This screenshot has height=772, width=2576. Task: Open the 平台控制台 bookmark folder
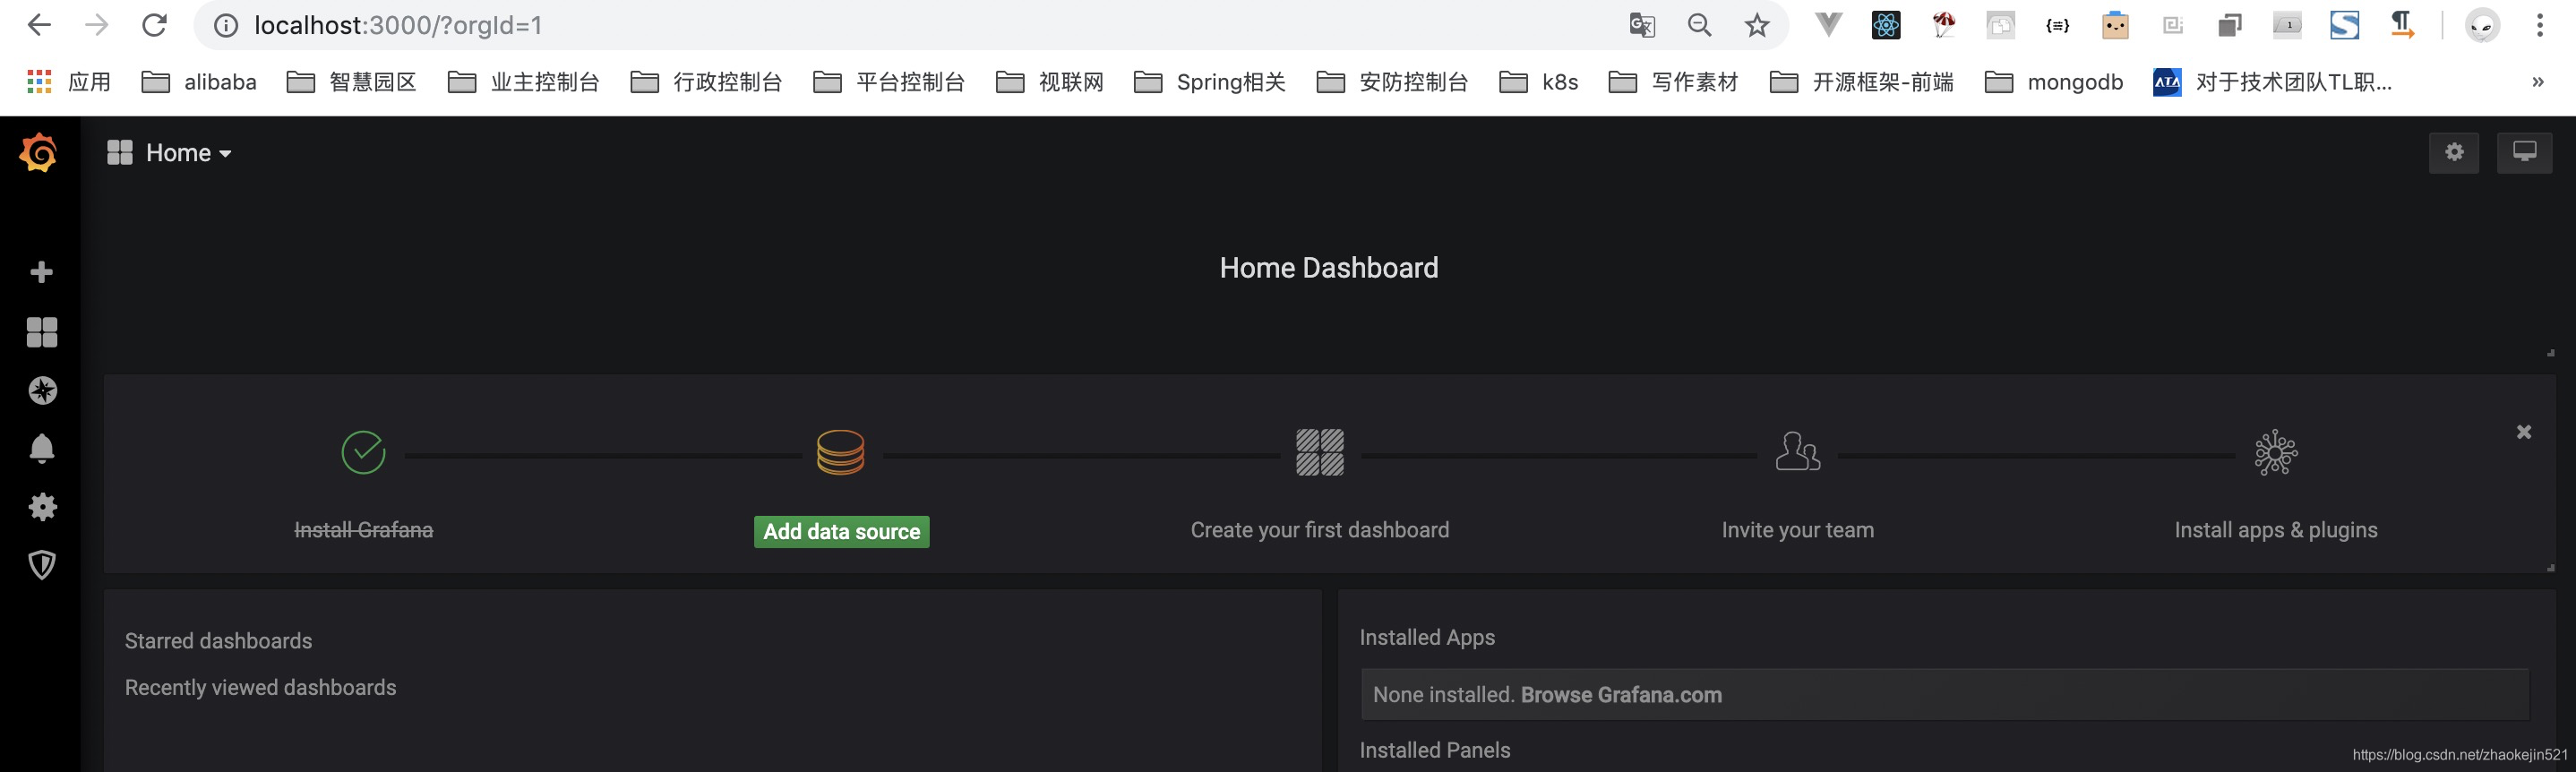pos(890,82)
